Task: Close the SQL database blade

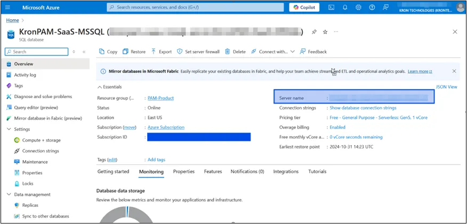Action: (x=455, y=32)
